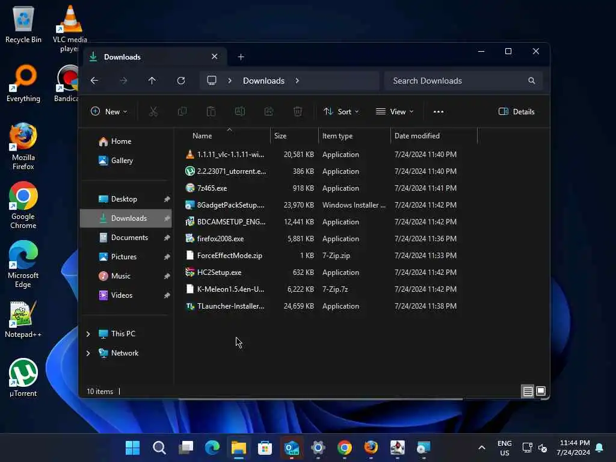Expand chevron before Downloads in address bar
Image resolution: width=616 pixels, height=462 pixels.
(x=230, y=81)
